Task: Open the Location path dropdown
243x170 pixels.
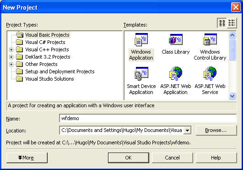Action: 187,130
